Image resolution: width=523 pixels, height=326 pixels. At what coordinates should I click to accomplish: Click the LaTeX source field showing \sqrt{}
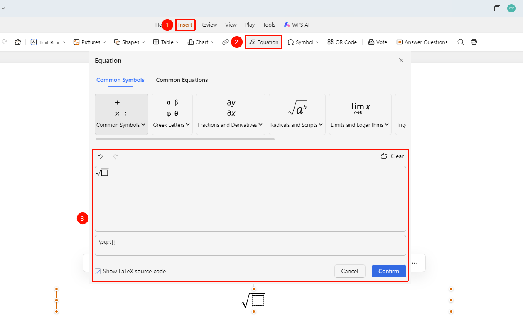pos(250,245)
